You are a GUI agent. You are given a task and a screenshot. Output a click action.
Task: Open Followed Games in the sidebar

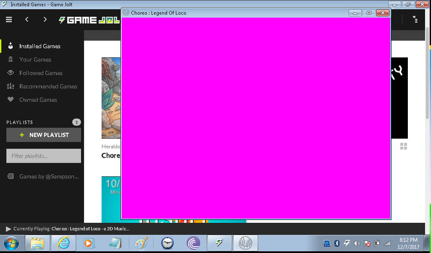click(42, 73)
